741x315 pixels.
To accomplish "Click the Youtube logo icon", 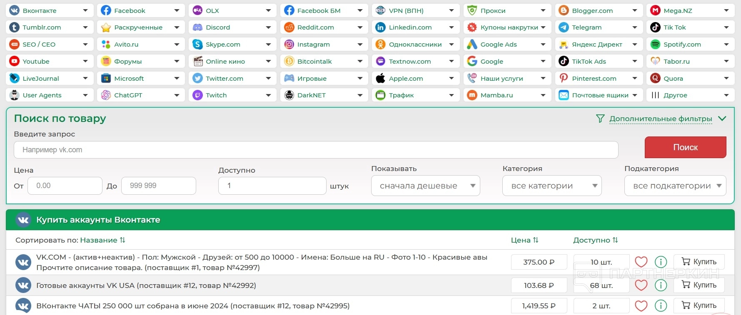I will click(x=15, y=62).
